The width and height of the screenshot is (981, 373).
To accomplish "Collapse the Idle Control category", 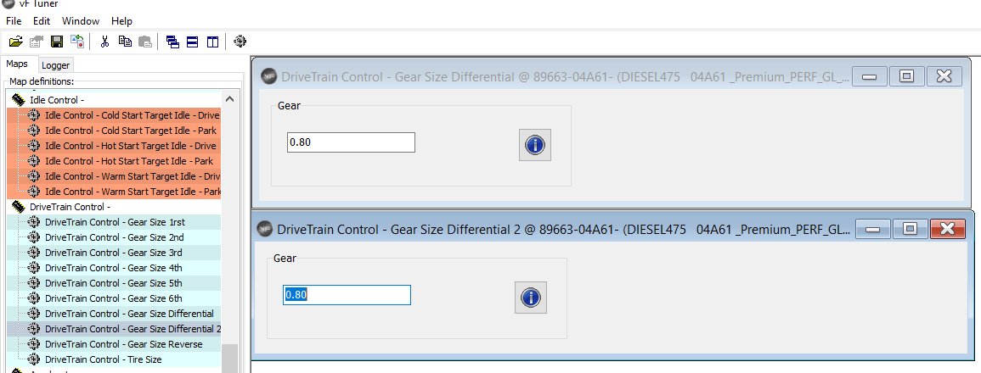I will tap(57, 100).
